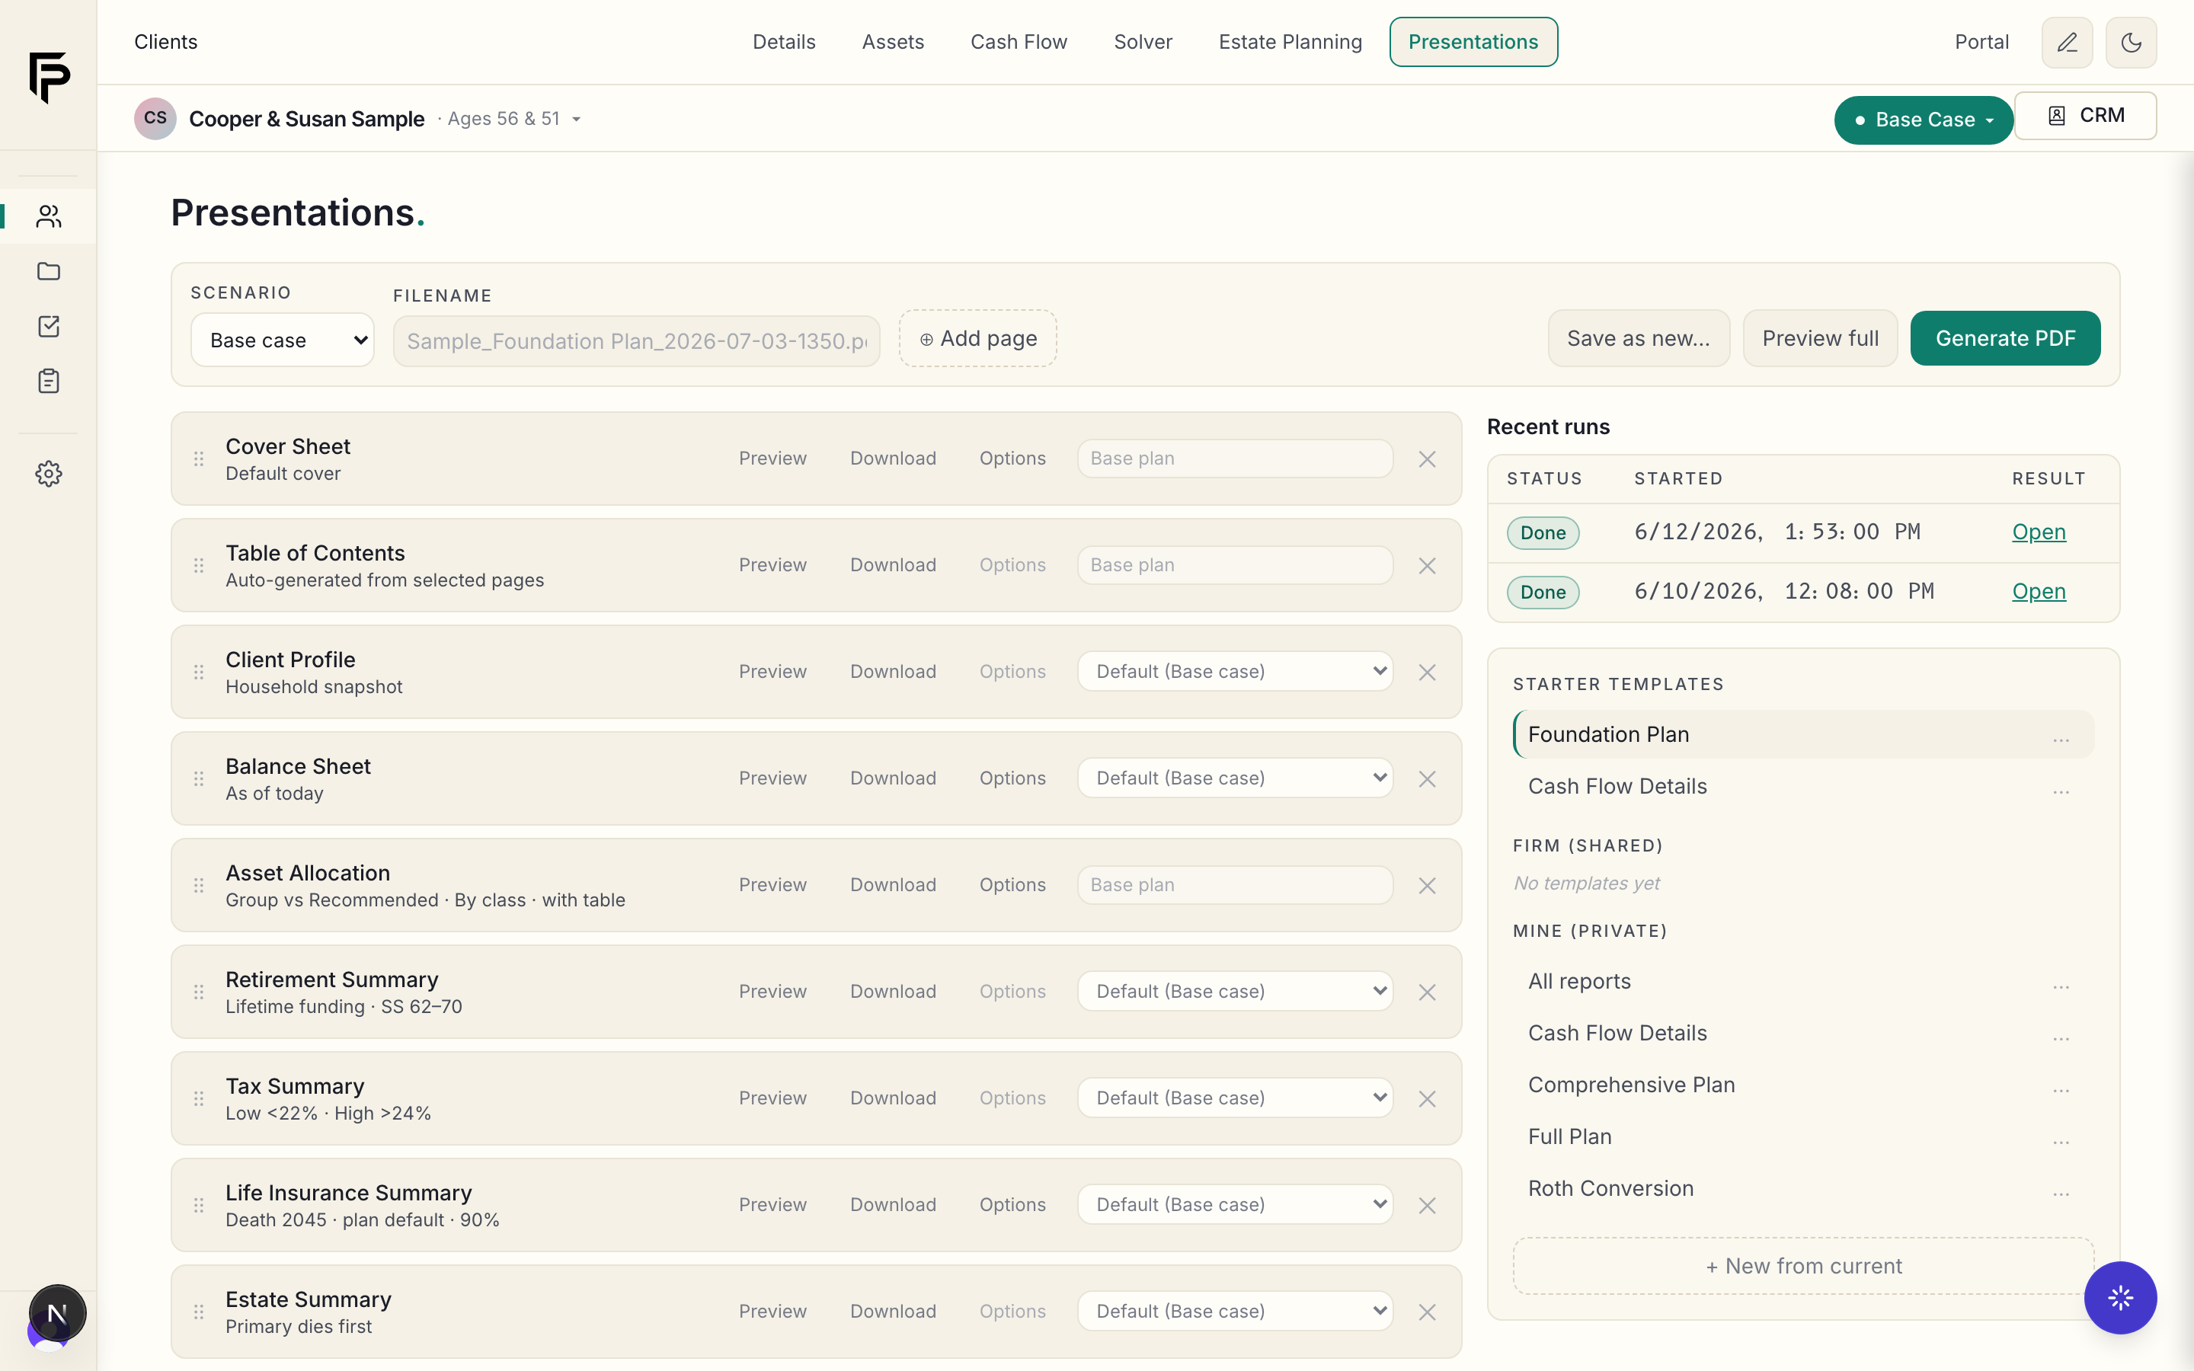Go to the Estate Planning tab
The image size is (2194, 1371).
1290,43
